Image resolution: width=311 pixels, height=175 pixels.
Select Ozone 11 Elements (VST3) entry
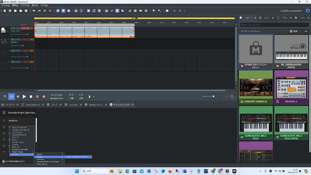click(x=78, y=157)
